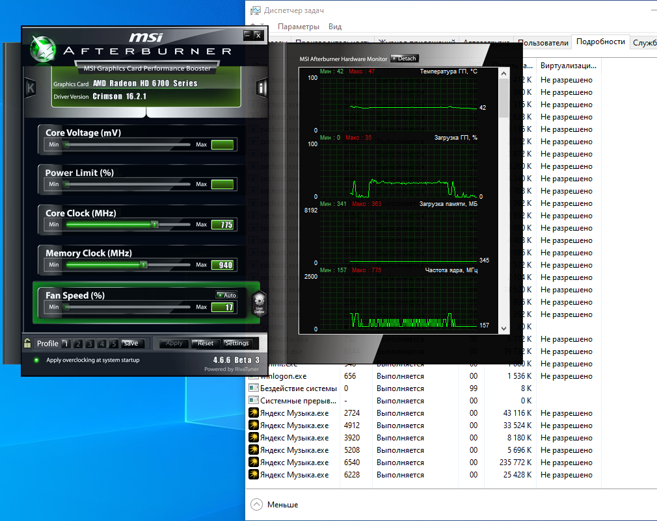The width and height of the screenshot is (657, 521).
Task: Click the Memory Clock value field 940
Action: point(222,265)
